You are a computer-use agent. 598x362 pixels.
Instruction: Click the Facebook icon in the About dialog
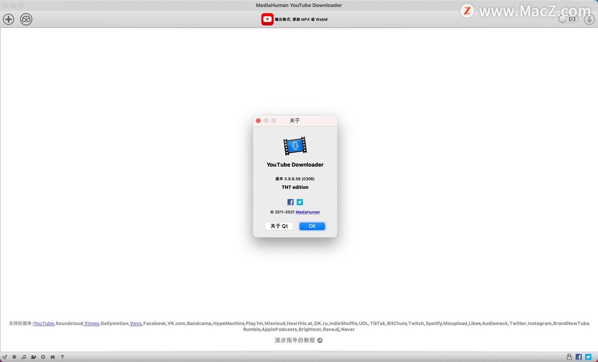click(291, 202)
